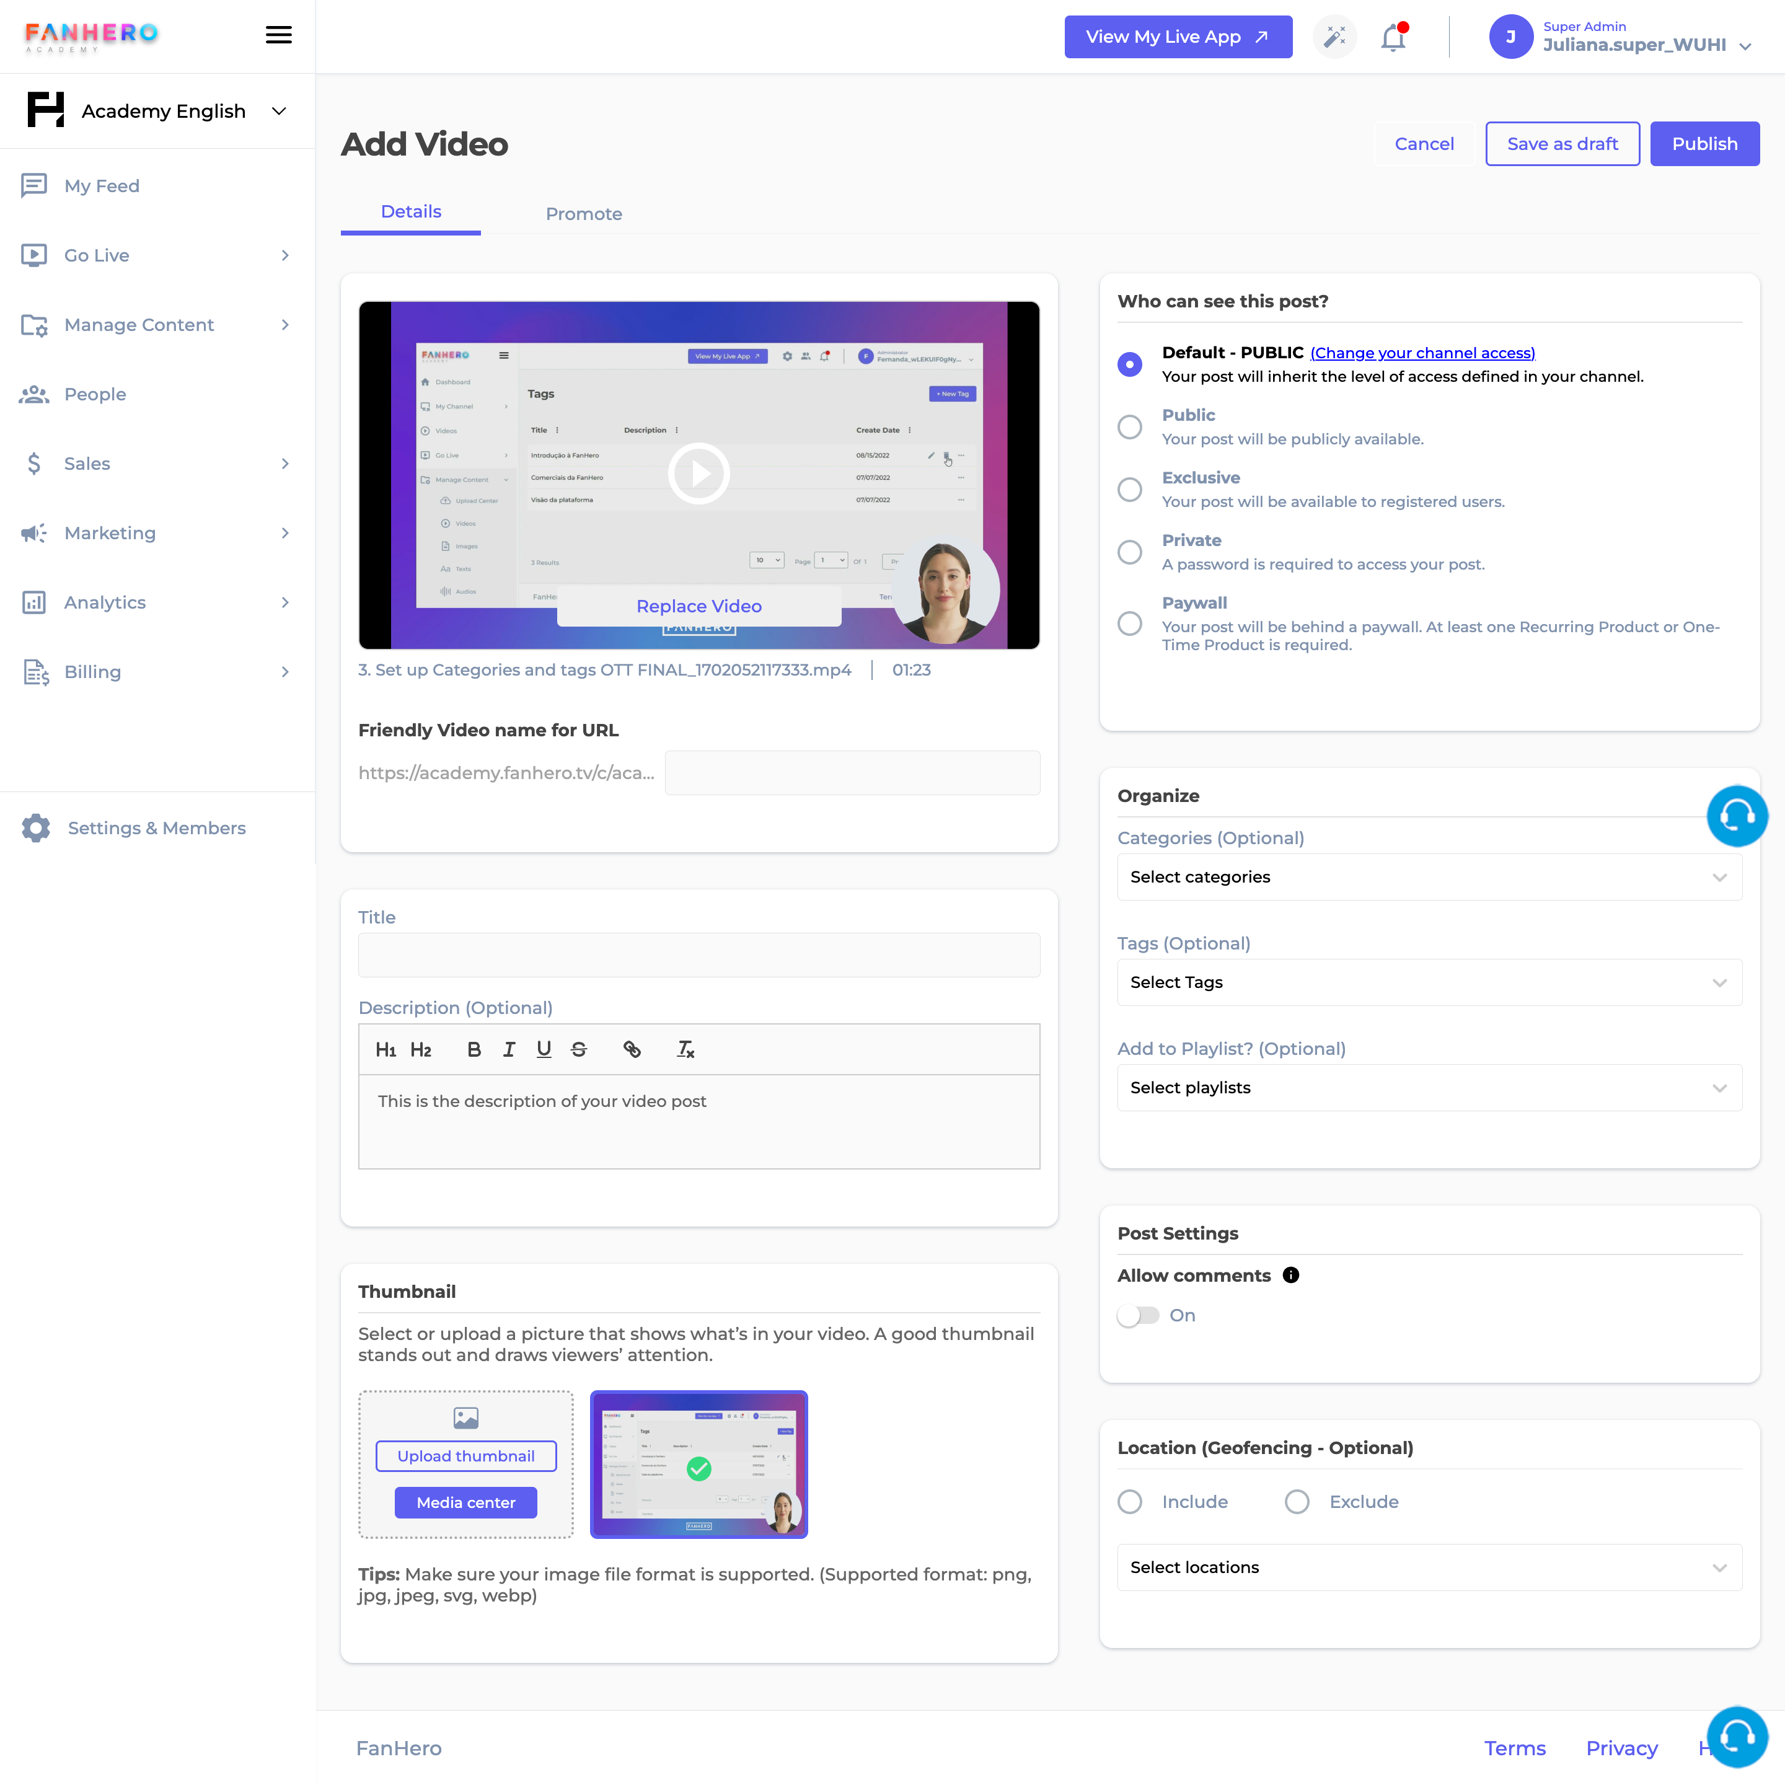Image resolution: width=1785 pixels, height=1785 pixels.
Task: Select the Private visibility option
Action: (x=1129, y=552)
